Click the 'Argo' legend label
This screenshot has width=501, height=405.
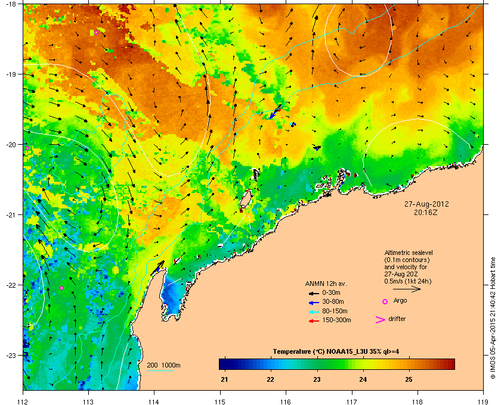click(x=400, y=300)
